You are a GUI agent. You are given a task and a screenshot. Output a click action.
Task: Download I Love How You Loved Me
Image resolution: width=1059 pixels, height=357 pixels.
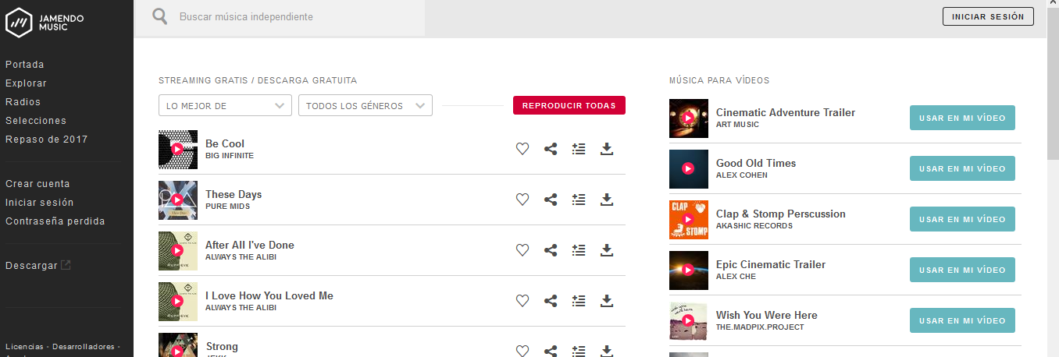(606, 301)
